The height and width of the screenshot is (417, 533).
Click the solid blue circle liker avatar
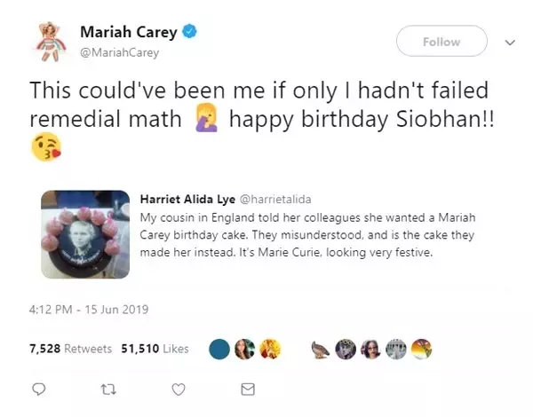(x=219, y=350)
